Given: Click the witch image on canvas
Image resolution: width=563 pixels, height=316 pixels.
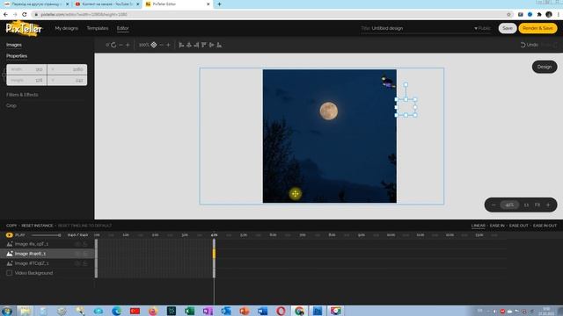Looking at the screenshot, I should (x=388, y=83).
